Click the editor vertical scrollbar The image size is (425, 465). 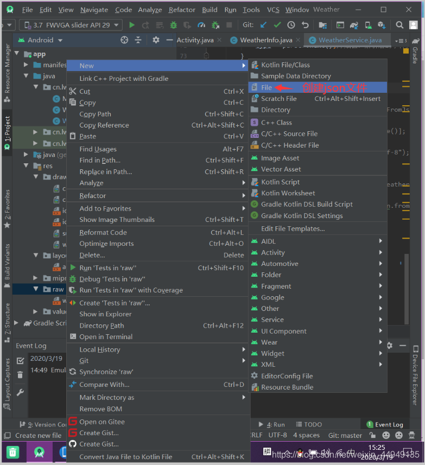tap(407, 289)
